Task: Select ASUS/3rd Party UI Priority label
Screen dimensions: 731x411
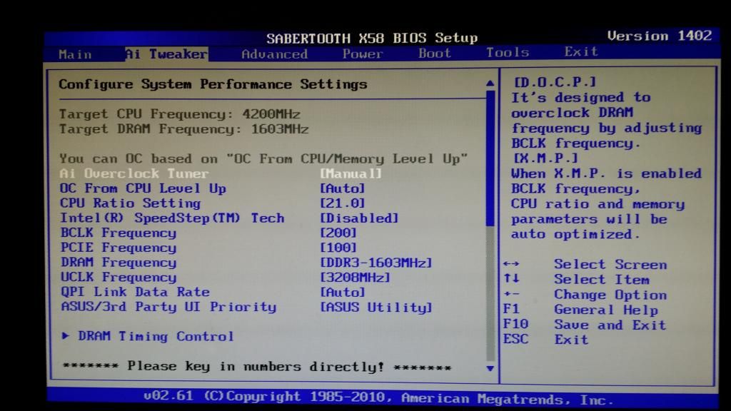Action: (168, 307)
